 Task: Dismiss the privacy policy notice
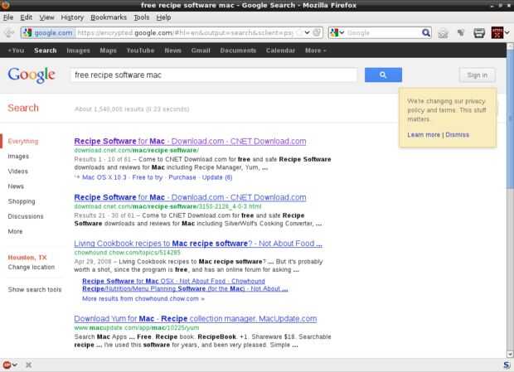tap(457, 134)
